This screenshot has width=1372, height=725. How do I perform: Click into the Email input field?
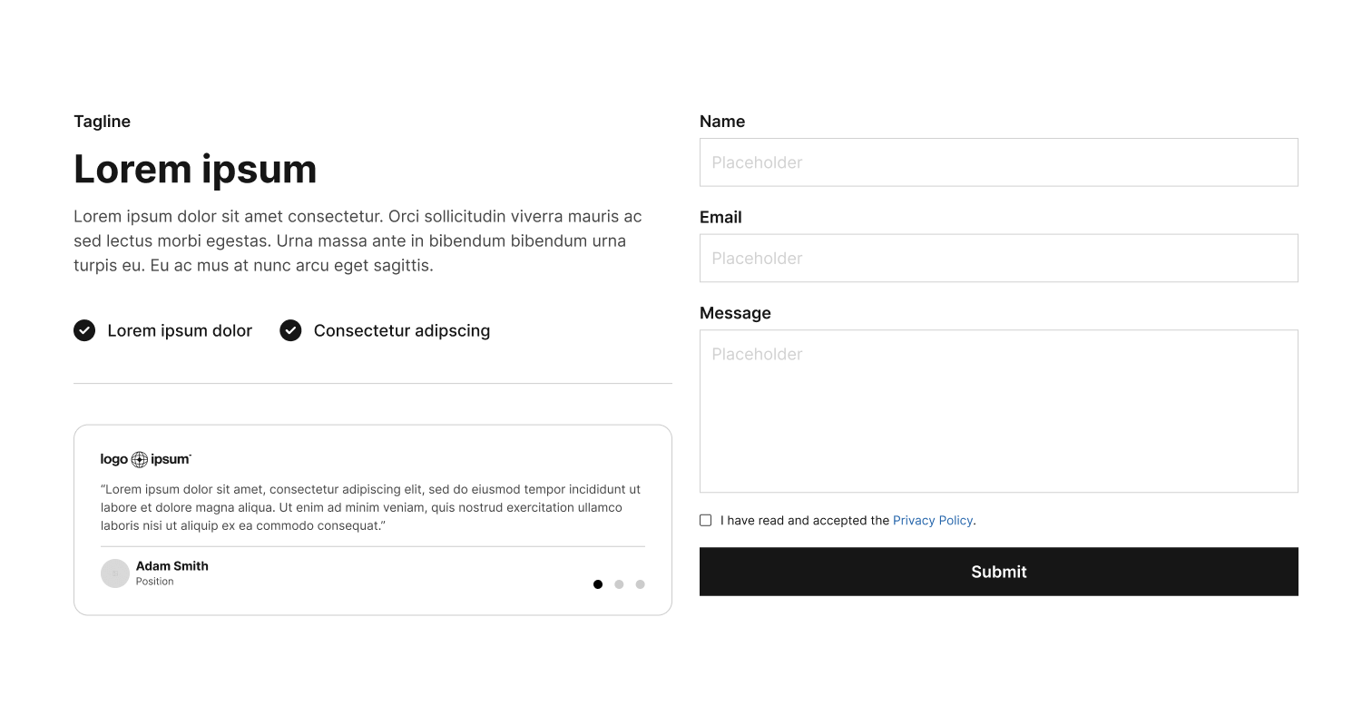tap(998, 259)
